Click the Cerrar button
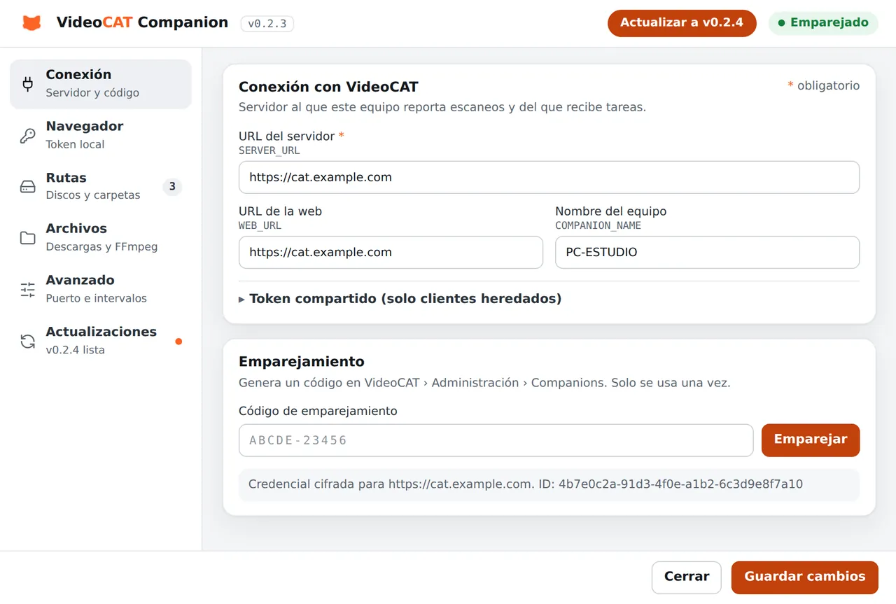Screen dimensions: 896x604 click(687, 577)
